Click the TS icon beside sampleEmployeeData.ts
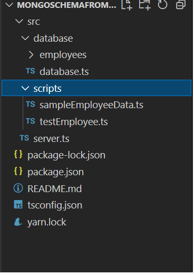The height and width of the screenshot is (275, 194). click(31, 105)
